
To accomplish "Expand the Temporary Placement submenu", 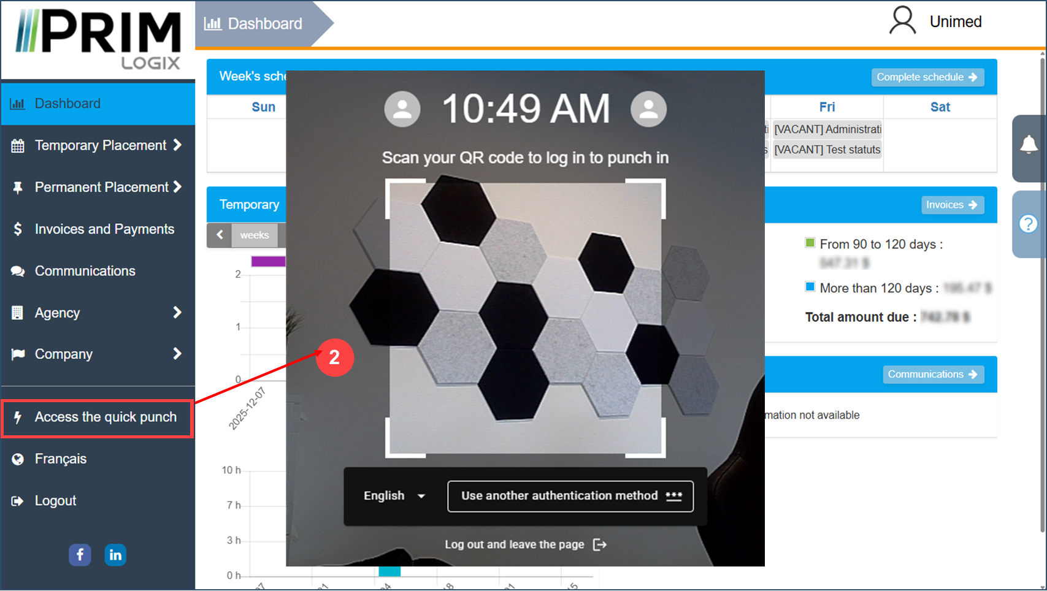I will (177, 145).
